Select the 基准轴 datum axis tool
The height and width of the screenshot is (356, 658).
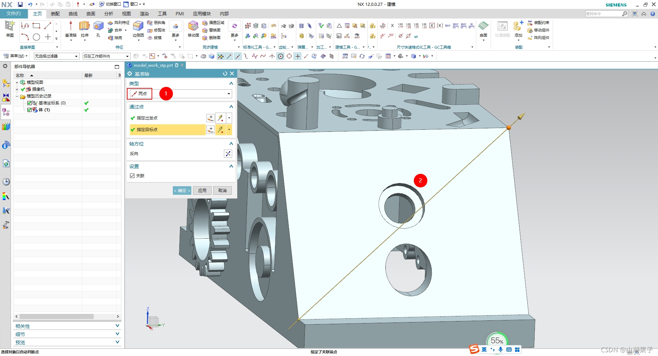pyautogui.click(x=71, y=29)
